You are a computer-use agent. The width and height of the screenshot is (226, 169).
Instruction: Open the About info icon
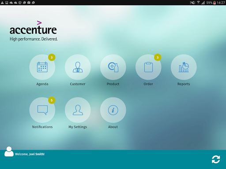(113, 110)
